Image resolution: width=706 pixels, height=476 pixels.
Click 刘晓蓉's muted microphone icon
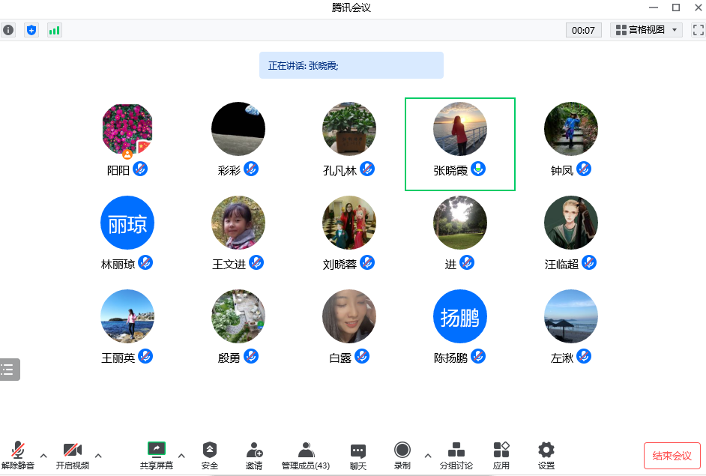click(367, 262)
